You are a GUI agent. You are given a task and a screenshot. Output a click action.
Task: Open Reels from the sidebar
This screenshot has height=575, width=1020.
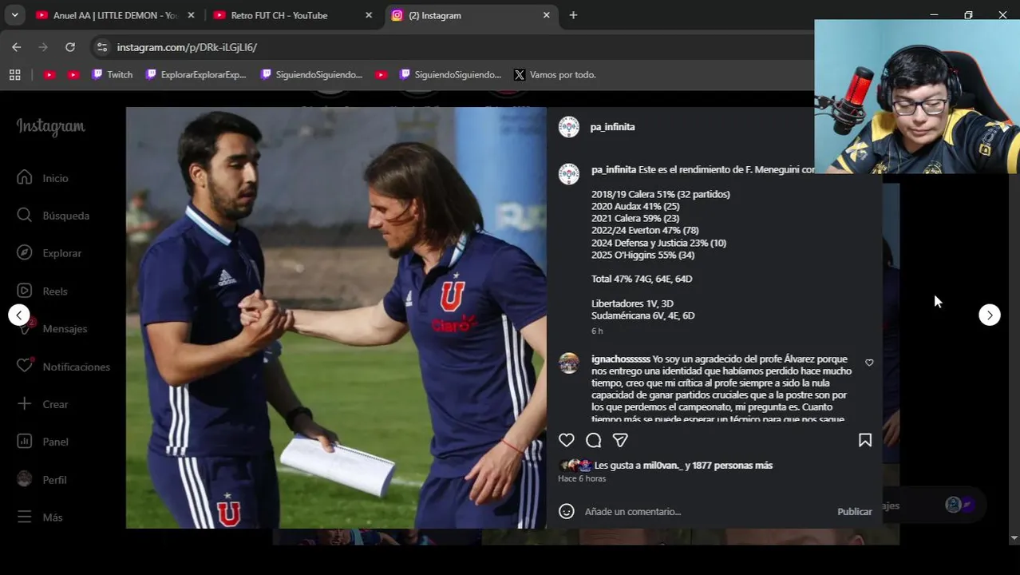pos(43,291)
